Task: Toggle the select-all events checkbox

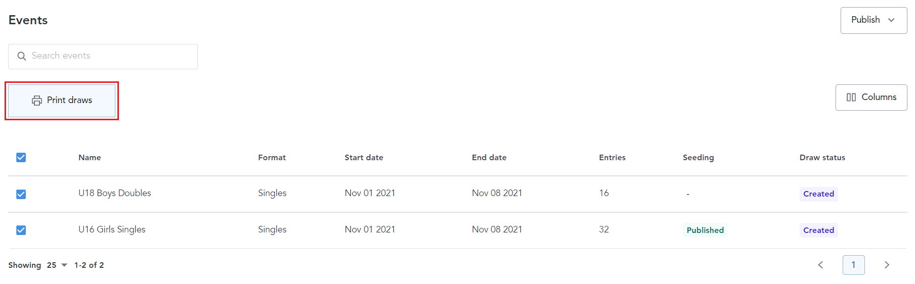Action: pos(21,158)
